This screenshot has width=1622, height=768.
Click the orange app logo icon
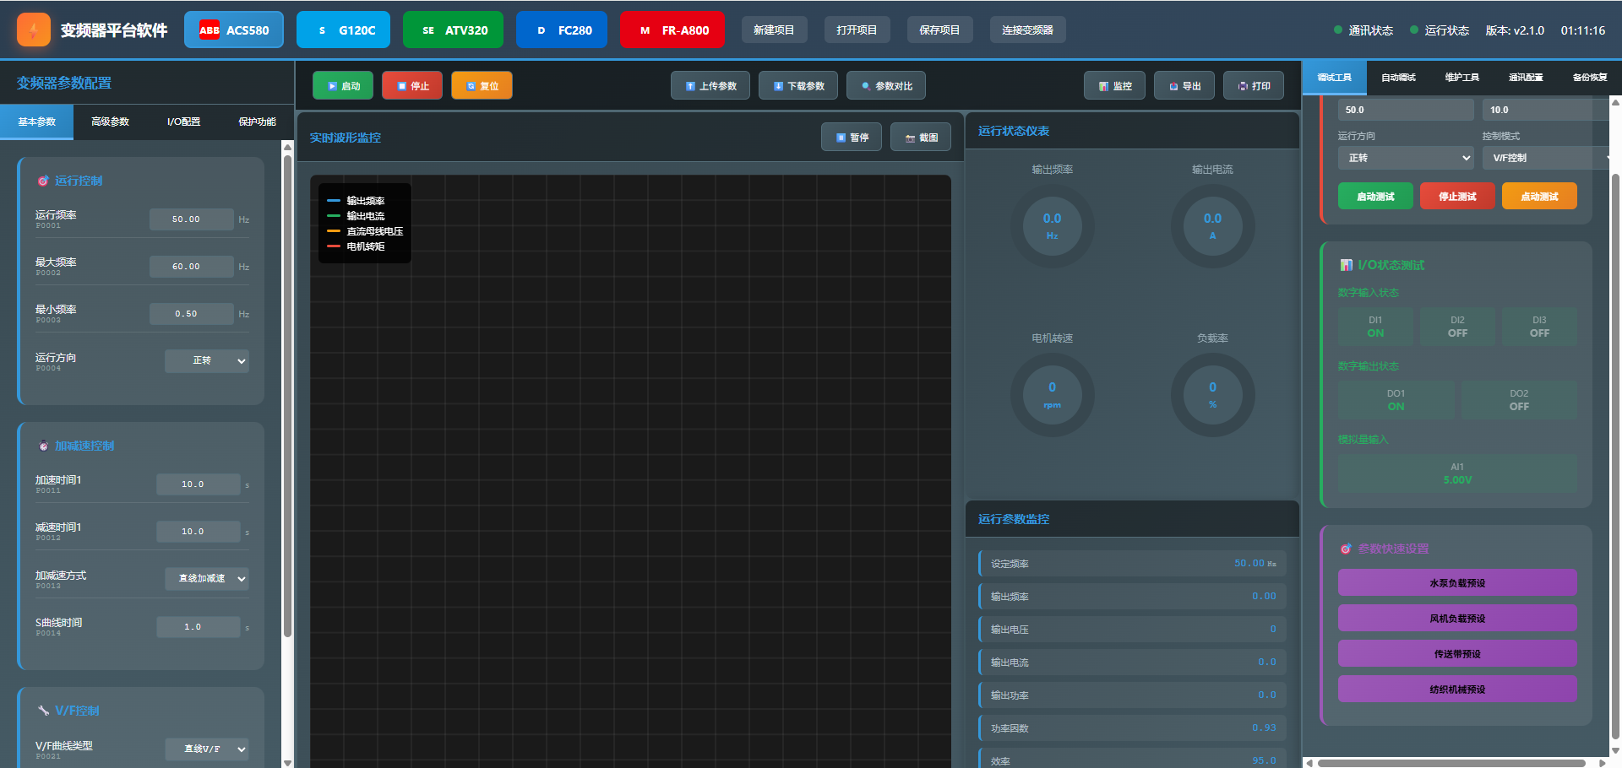tap(34, 30)
